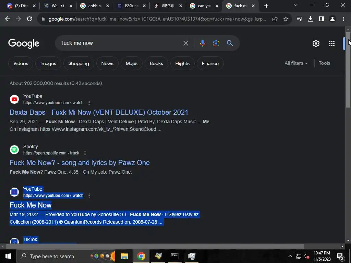Click the Spotify favicon
The image size is (351, 263).
(14, 150)
